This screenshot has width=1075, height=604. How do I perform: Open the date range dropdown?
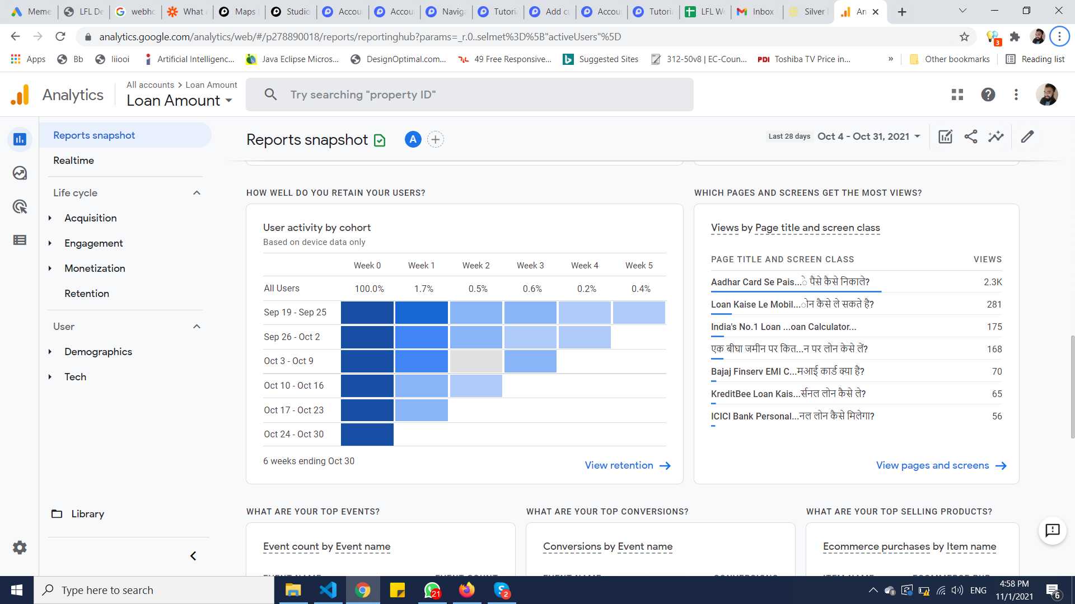pyautogui.click(x=869, y=136)
